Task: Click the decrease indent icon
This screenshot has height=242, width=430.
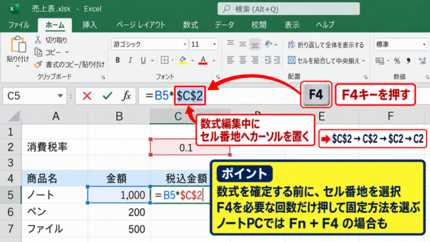Action: 268,60
